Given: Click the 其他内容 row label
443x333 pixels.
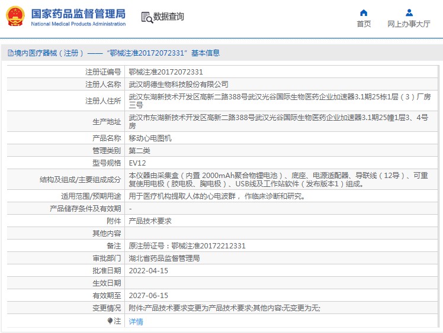Looking at the screenshot, I should [x=107, y=234].
